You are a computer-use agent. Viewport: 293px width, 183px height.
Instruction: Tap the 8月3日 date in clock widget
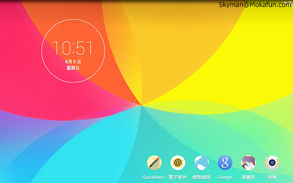[x=73, y=62]
